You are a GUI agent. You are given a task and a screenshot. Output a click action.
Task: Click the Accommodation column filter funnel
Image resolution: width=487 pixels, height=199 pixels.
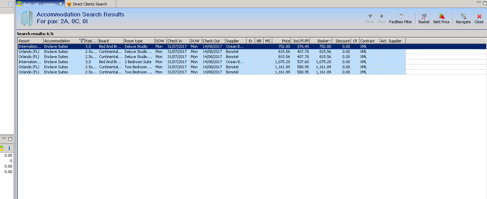click(81, 41)
